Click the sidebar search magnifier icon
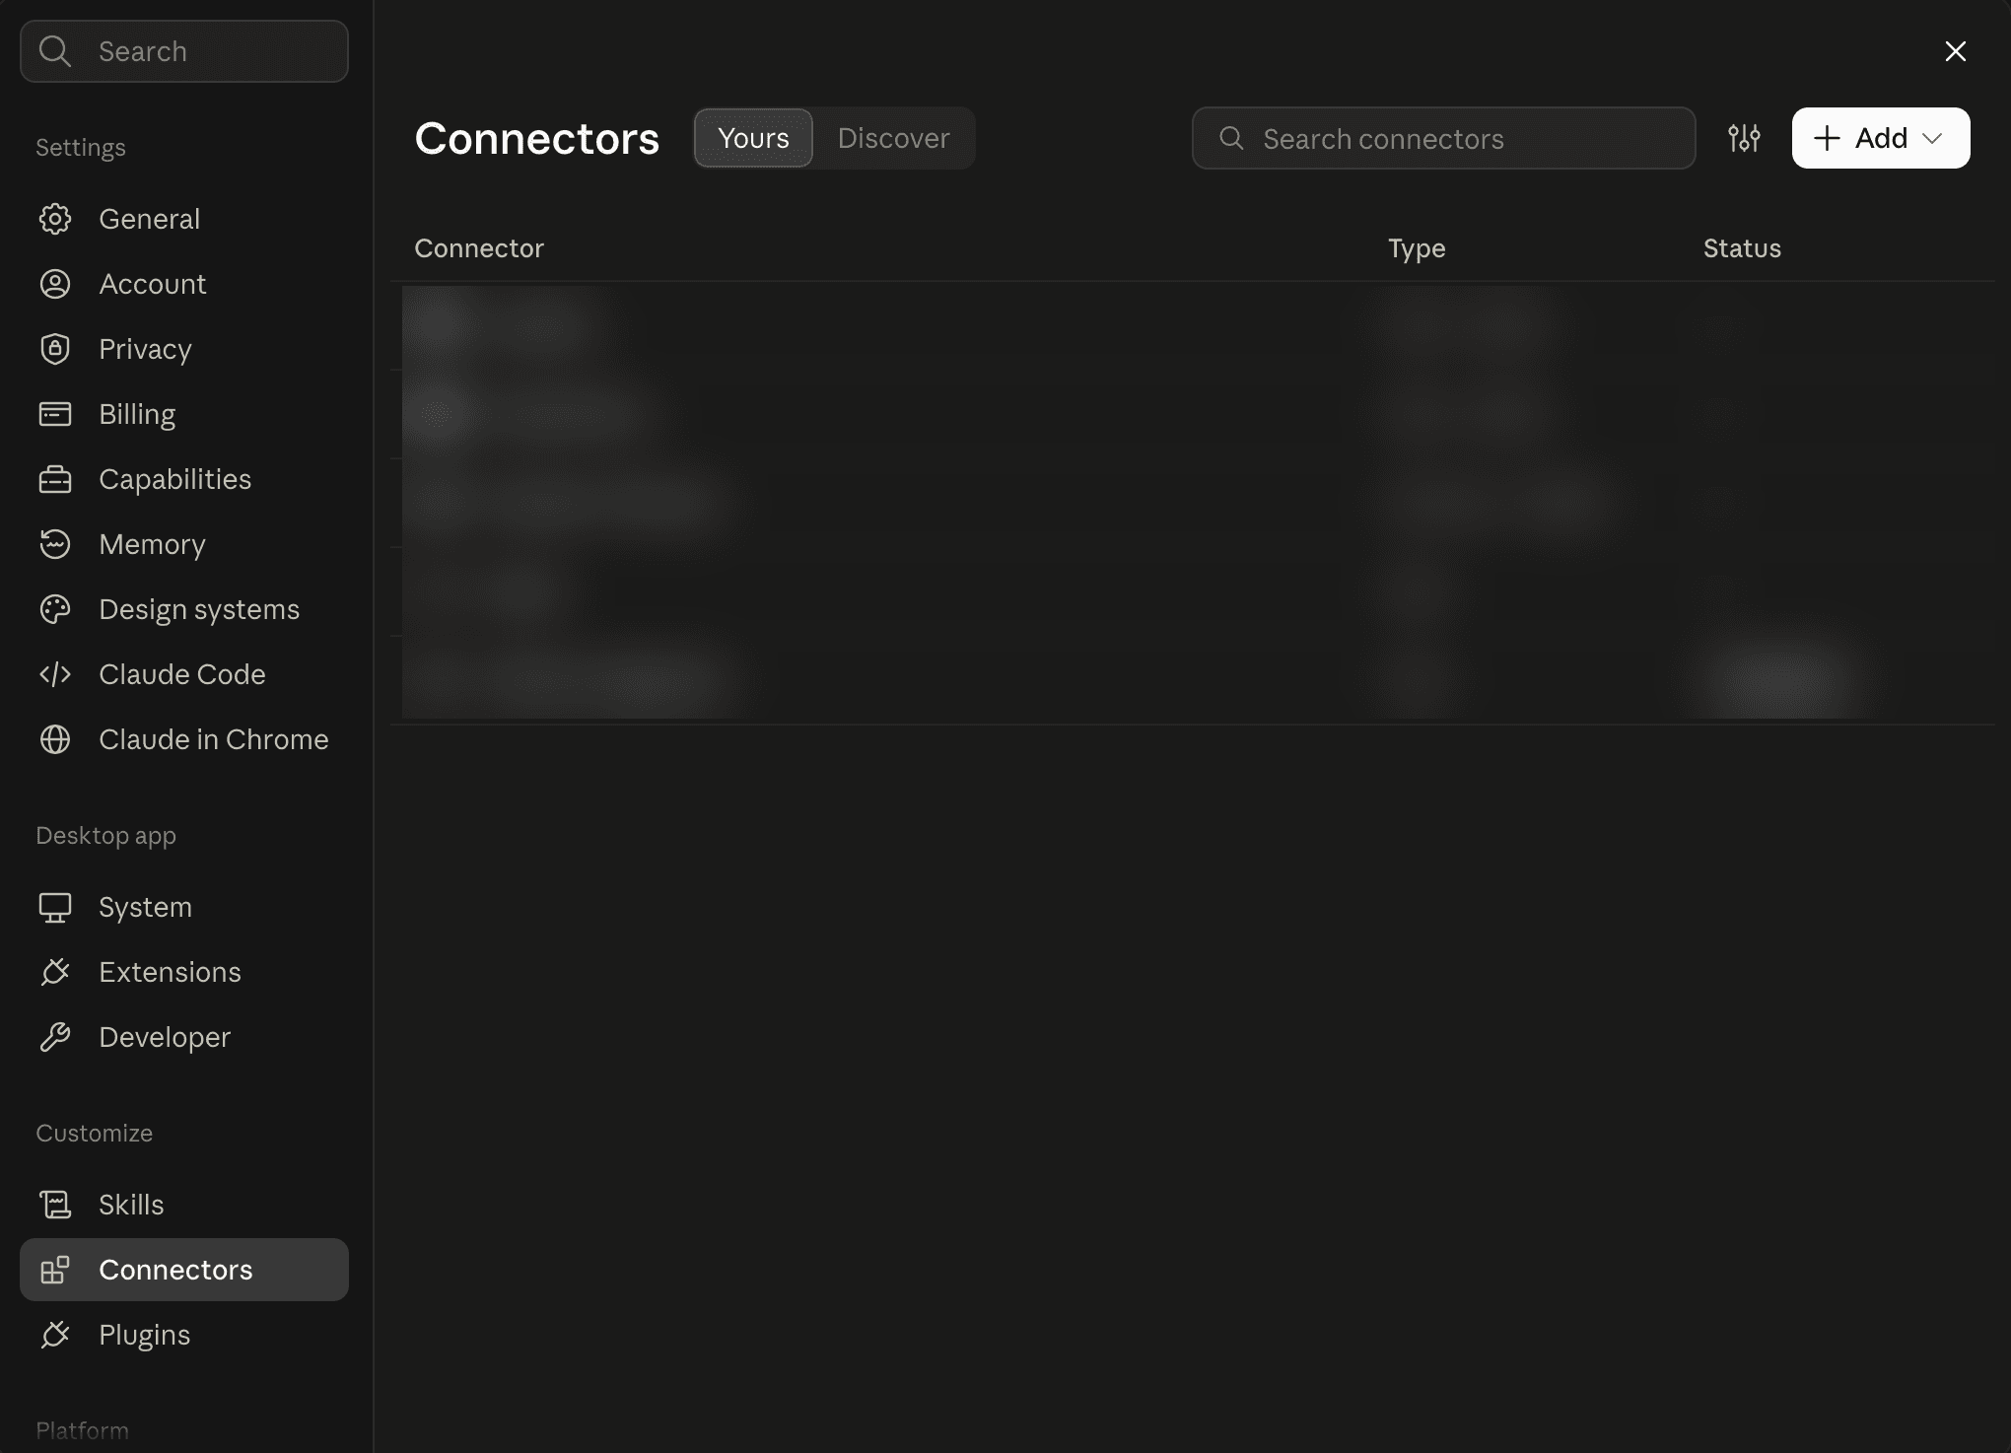The image size is (2011, 1453). 55,51
